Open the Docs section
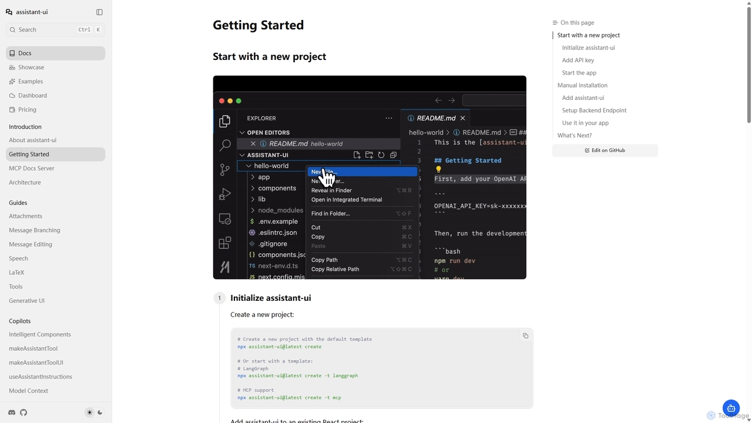The image size is (752, 423). (x=55, y=53)
